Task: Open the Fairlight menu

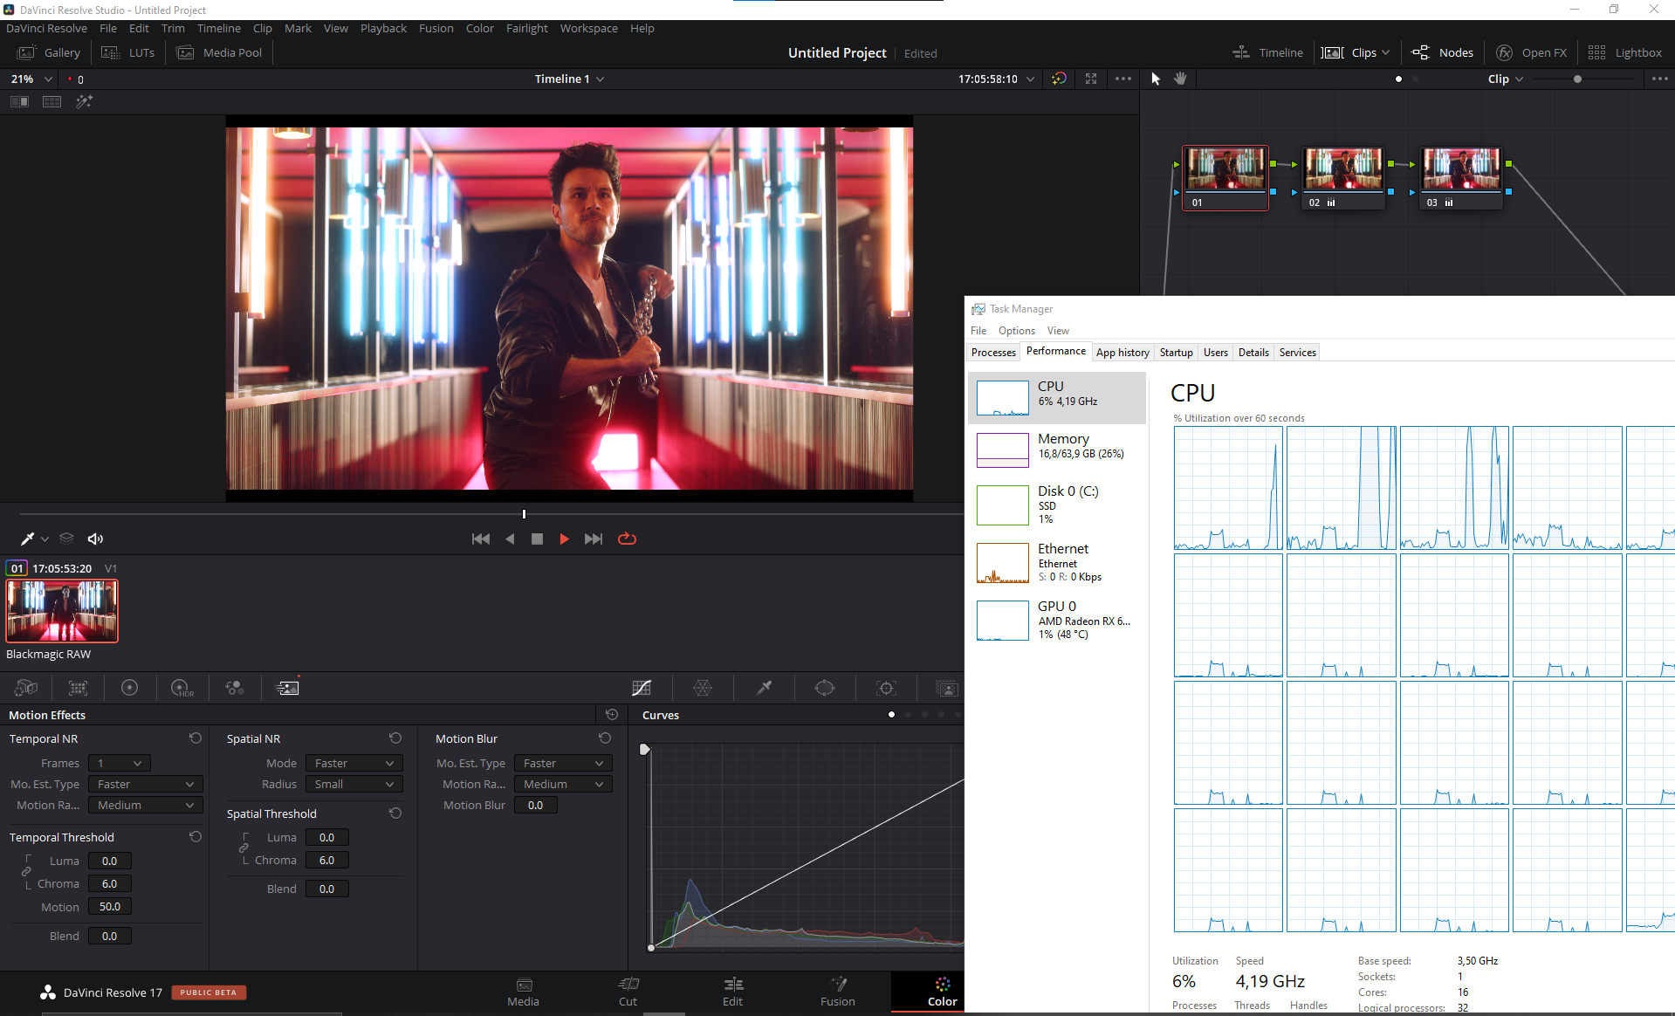Action: coord(526,28)
